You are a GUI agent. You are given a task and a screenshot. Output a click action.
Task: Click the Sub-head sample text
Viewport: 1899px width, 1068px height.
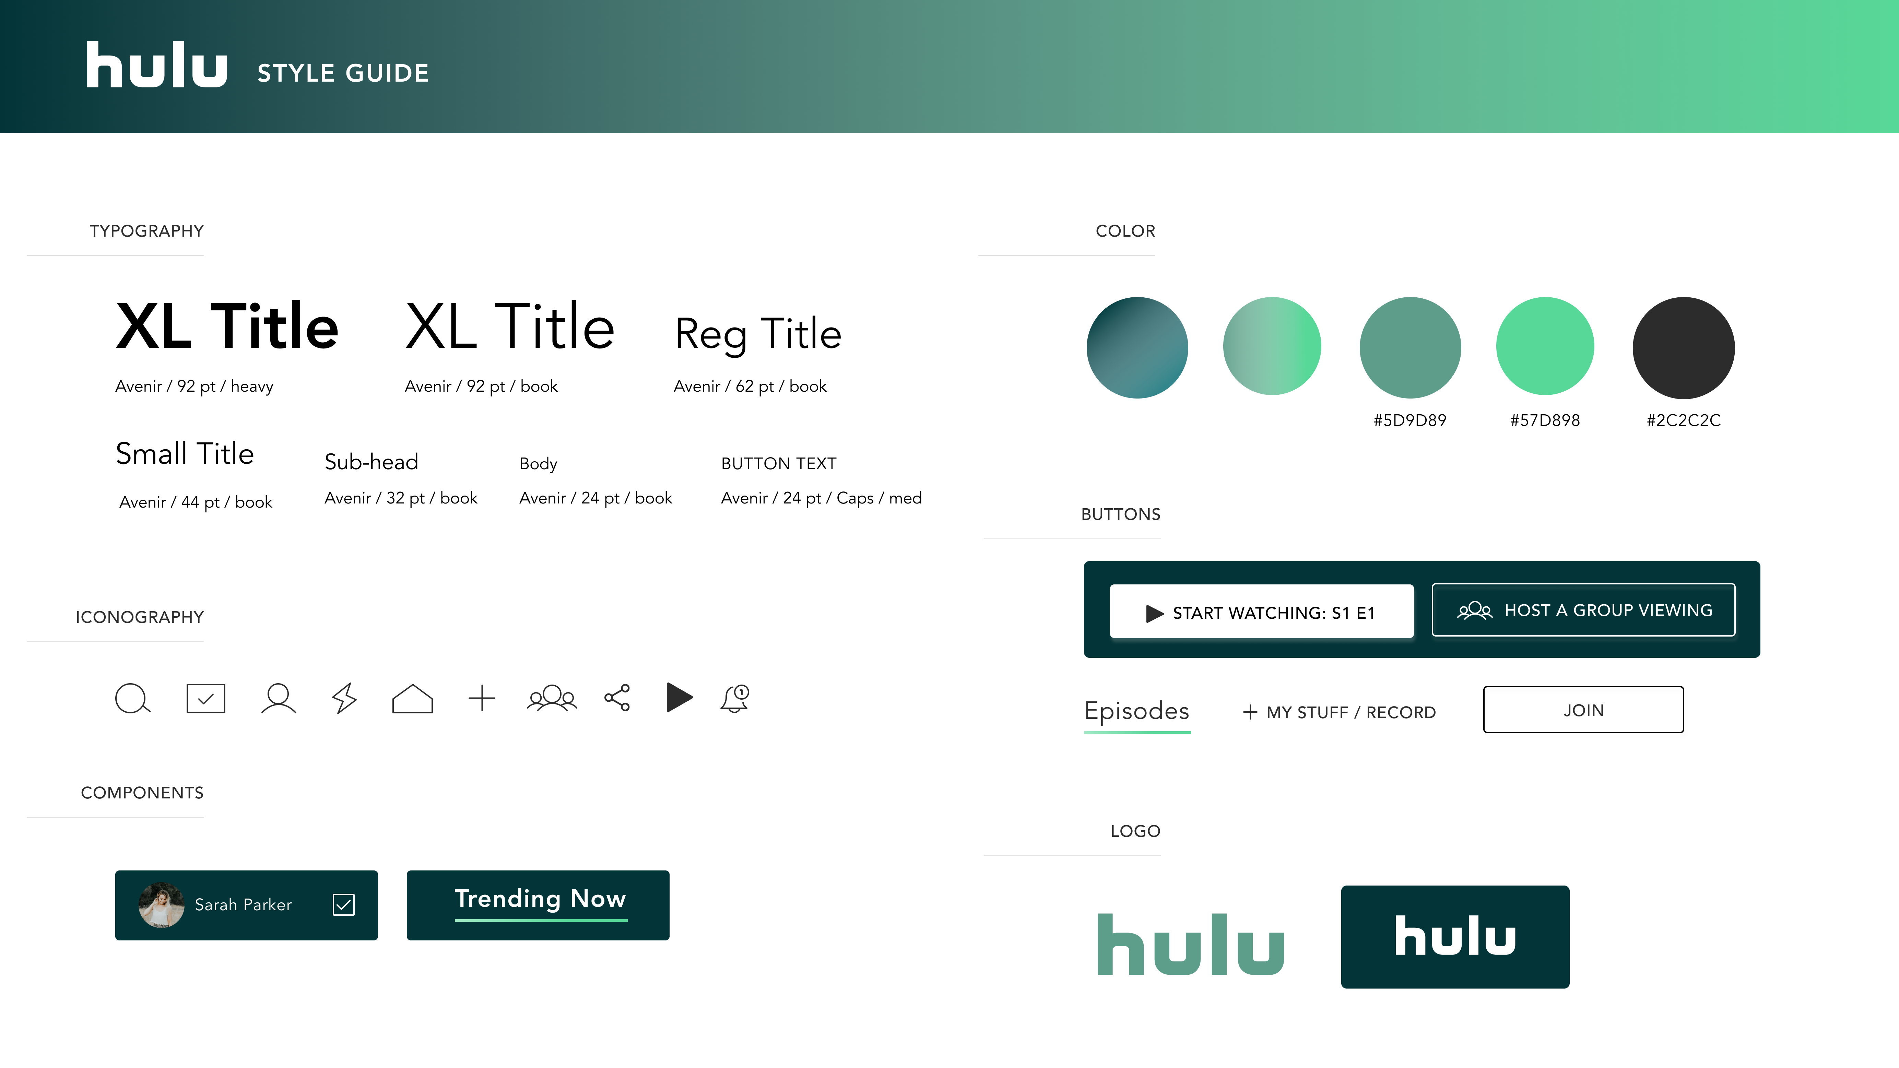(x=371, y=461)
